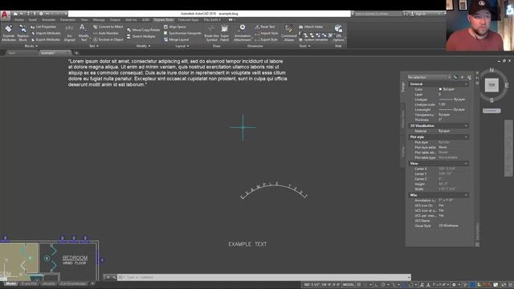The image size is (514, 289).
Task: Click Import Style in Dimension panel
Action: 266,33
